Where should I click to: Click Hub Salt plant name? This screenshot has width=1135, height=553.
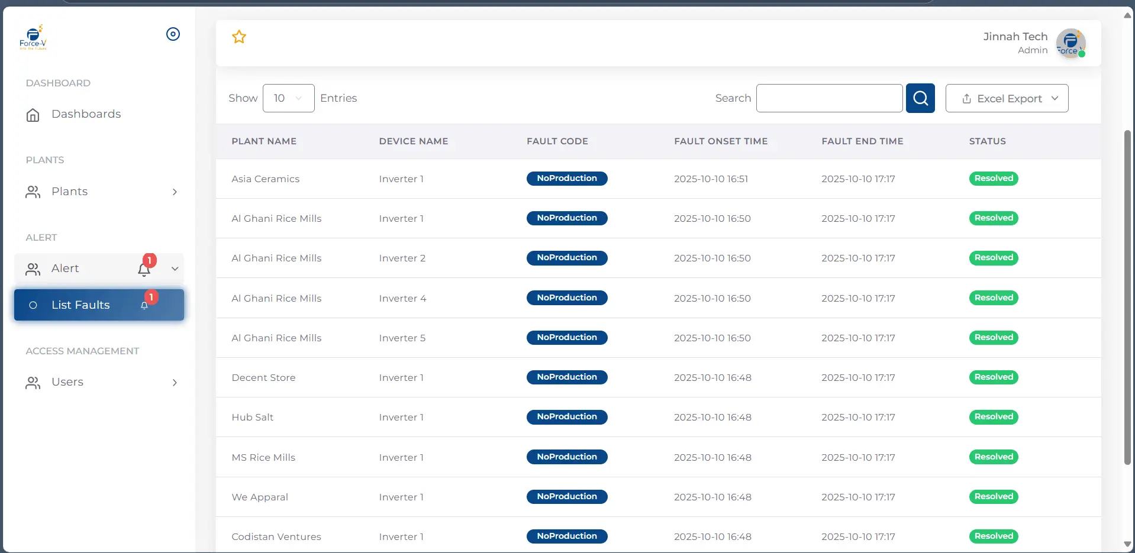(253, 418)
